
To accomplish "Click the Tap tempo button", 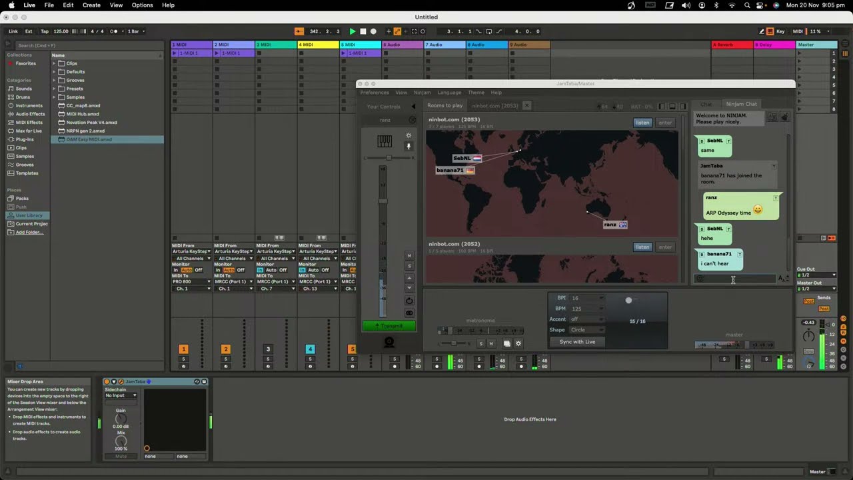I will [x=45, y=31].
